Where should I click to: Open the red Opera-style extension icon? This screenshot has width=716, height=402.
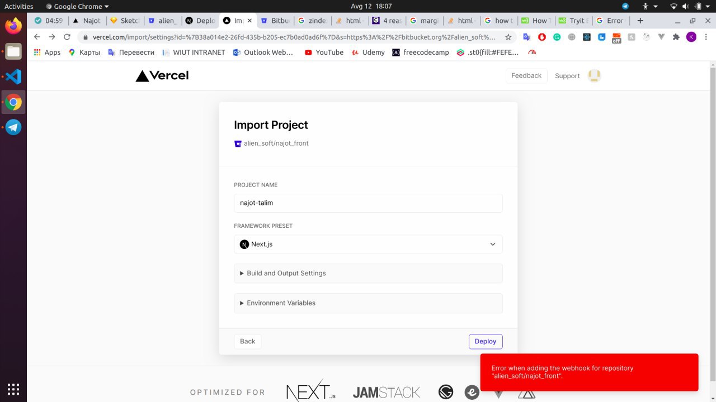541,37
